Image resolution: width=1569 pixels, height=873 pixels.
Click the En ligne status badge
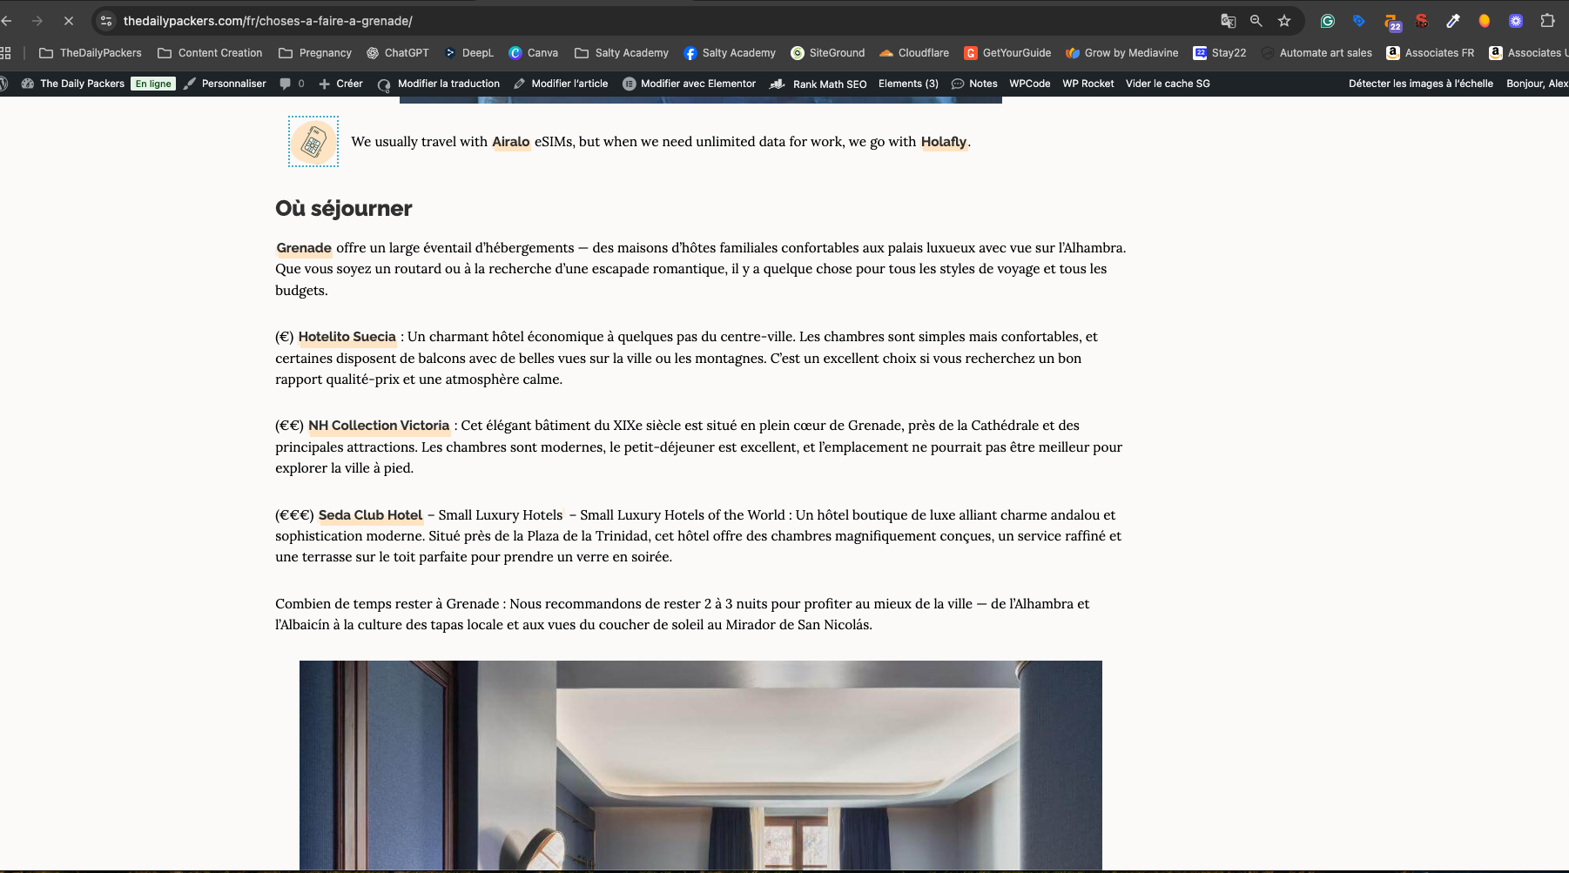point(153,84)
